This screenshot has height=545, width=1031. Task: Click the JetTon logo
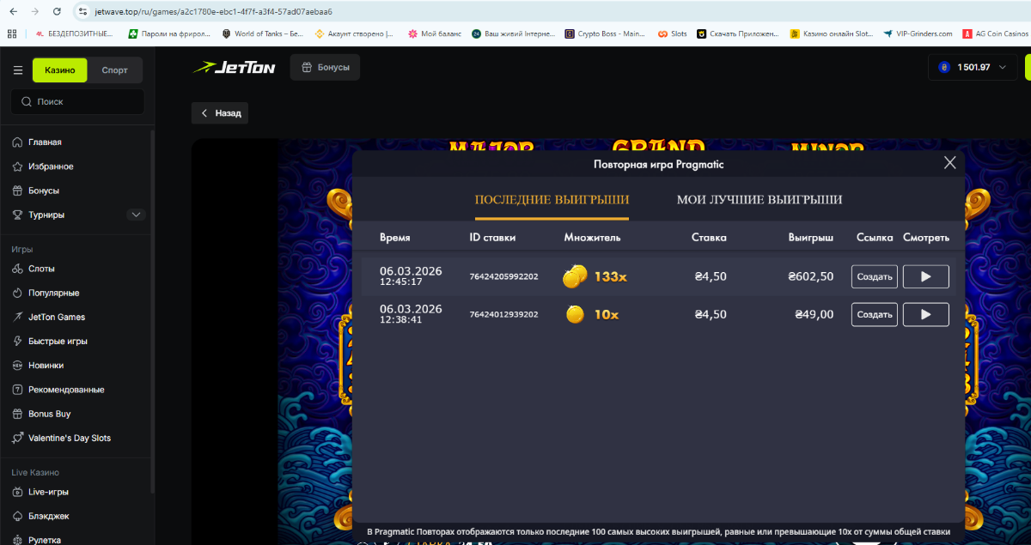(x=235, y=67)
